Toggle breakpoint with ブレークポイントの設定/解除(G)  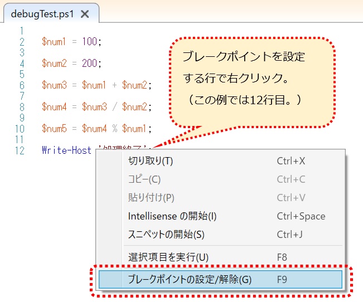click(190, 279)
